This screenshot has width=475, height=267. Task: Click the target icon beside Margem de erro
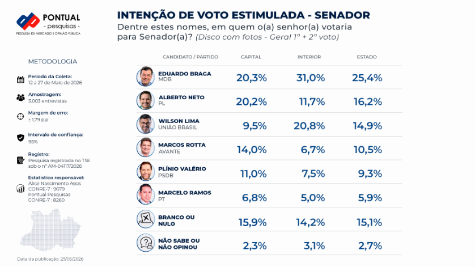[20, 116]
